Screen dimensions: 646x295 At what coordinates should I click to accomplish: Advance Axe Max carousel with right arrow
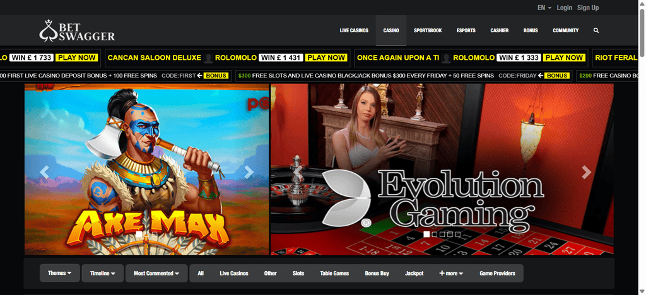pyautogui.click(x=249, y=172)
